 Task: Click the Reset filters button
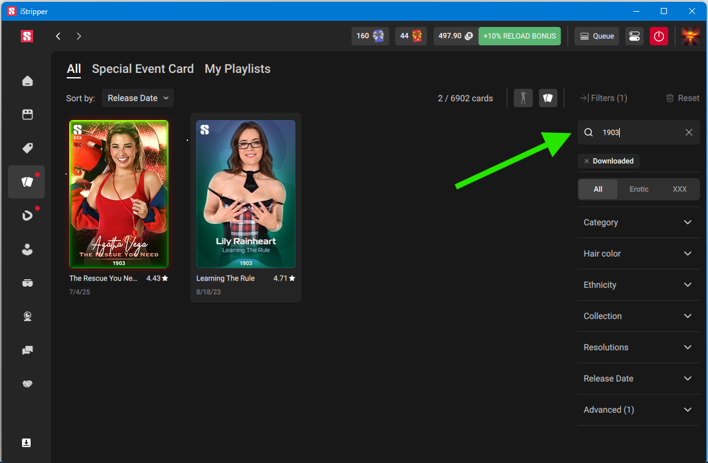click(x=682, y=98)
